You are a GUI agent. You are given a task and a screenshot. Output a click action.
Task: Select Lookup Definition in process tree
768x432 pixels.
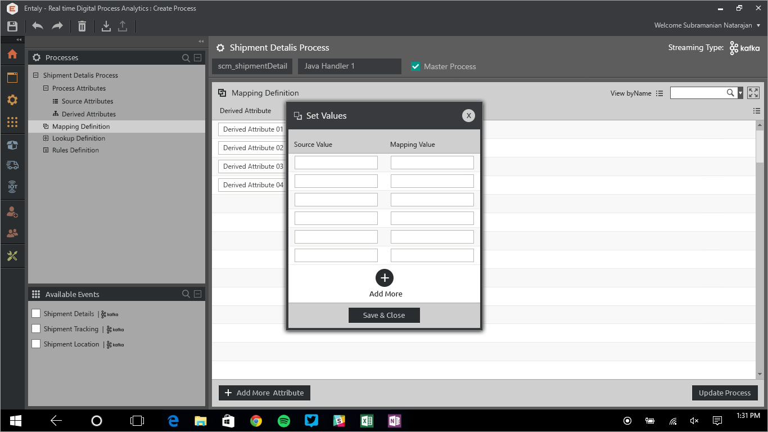(78, 138)
